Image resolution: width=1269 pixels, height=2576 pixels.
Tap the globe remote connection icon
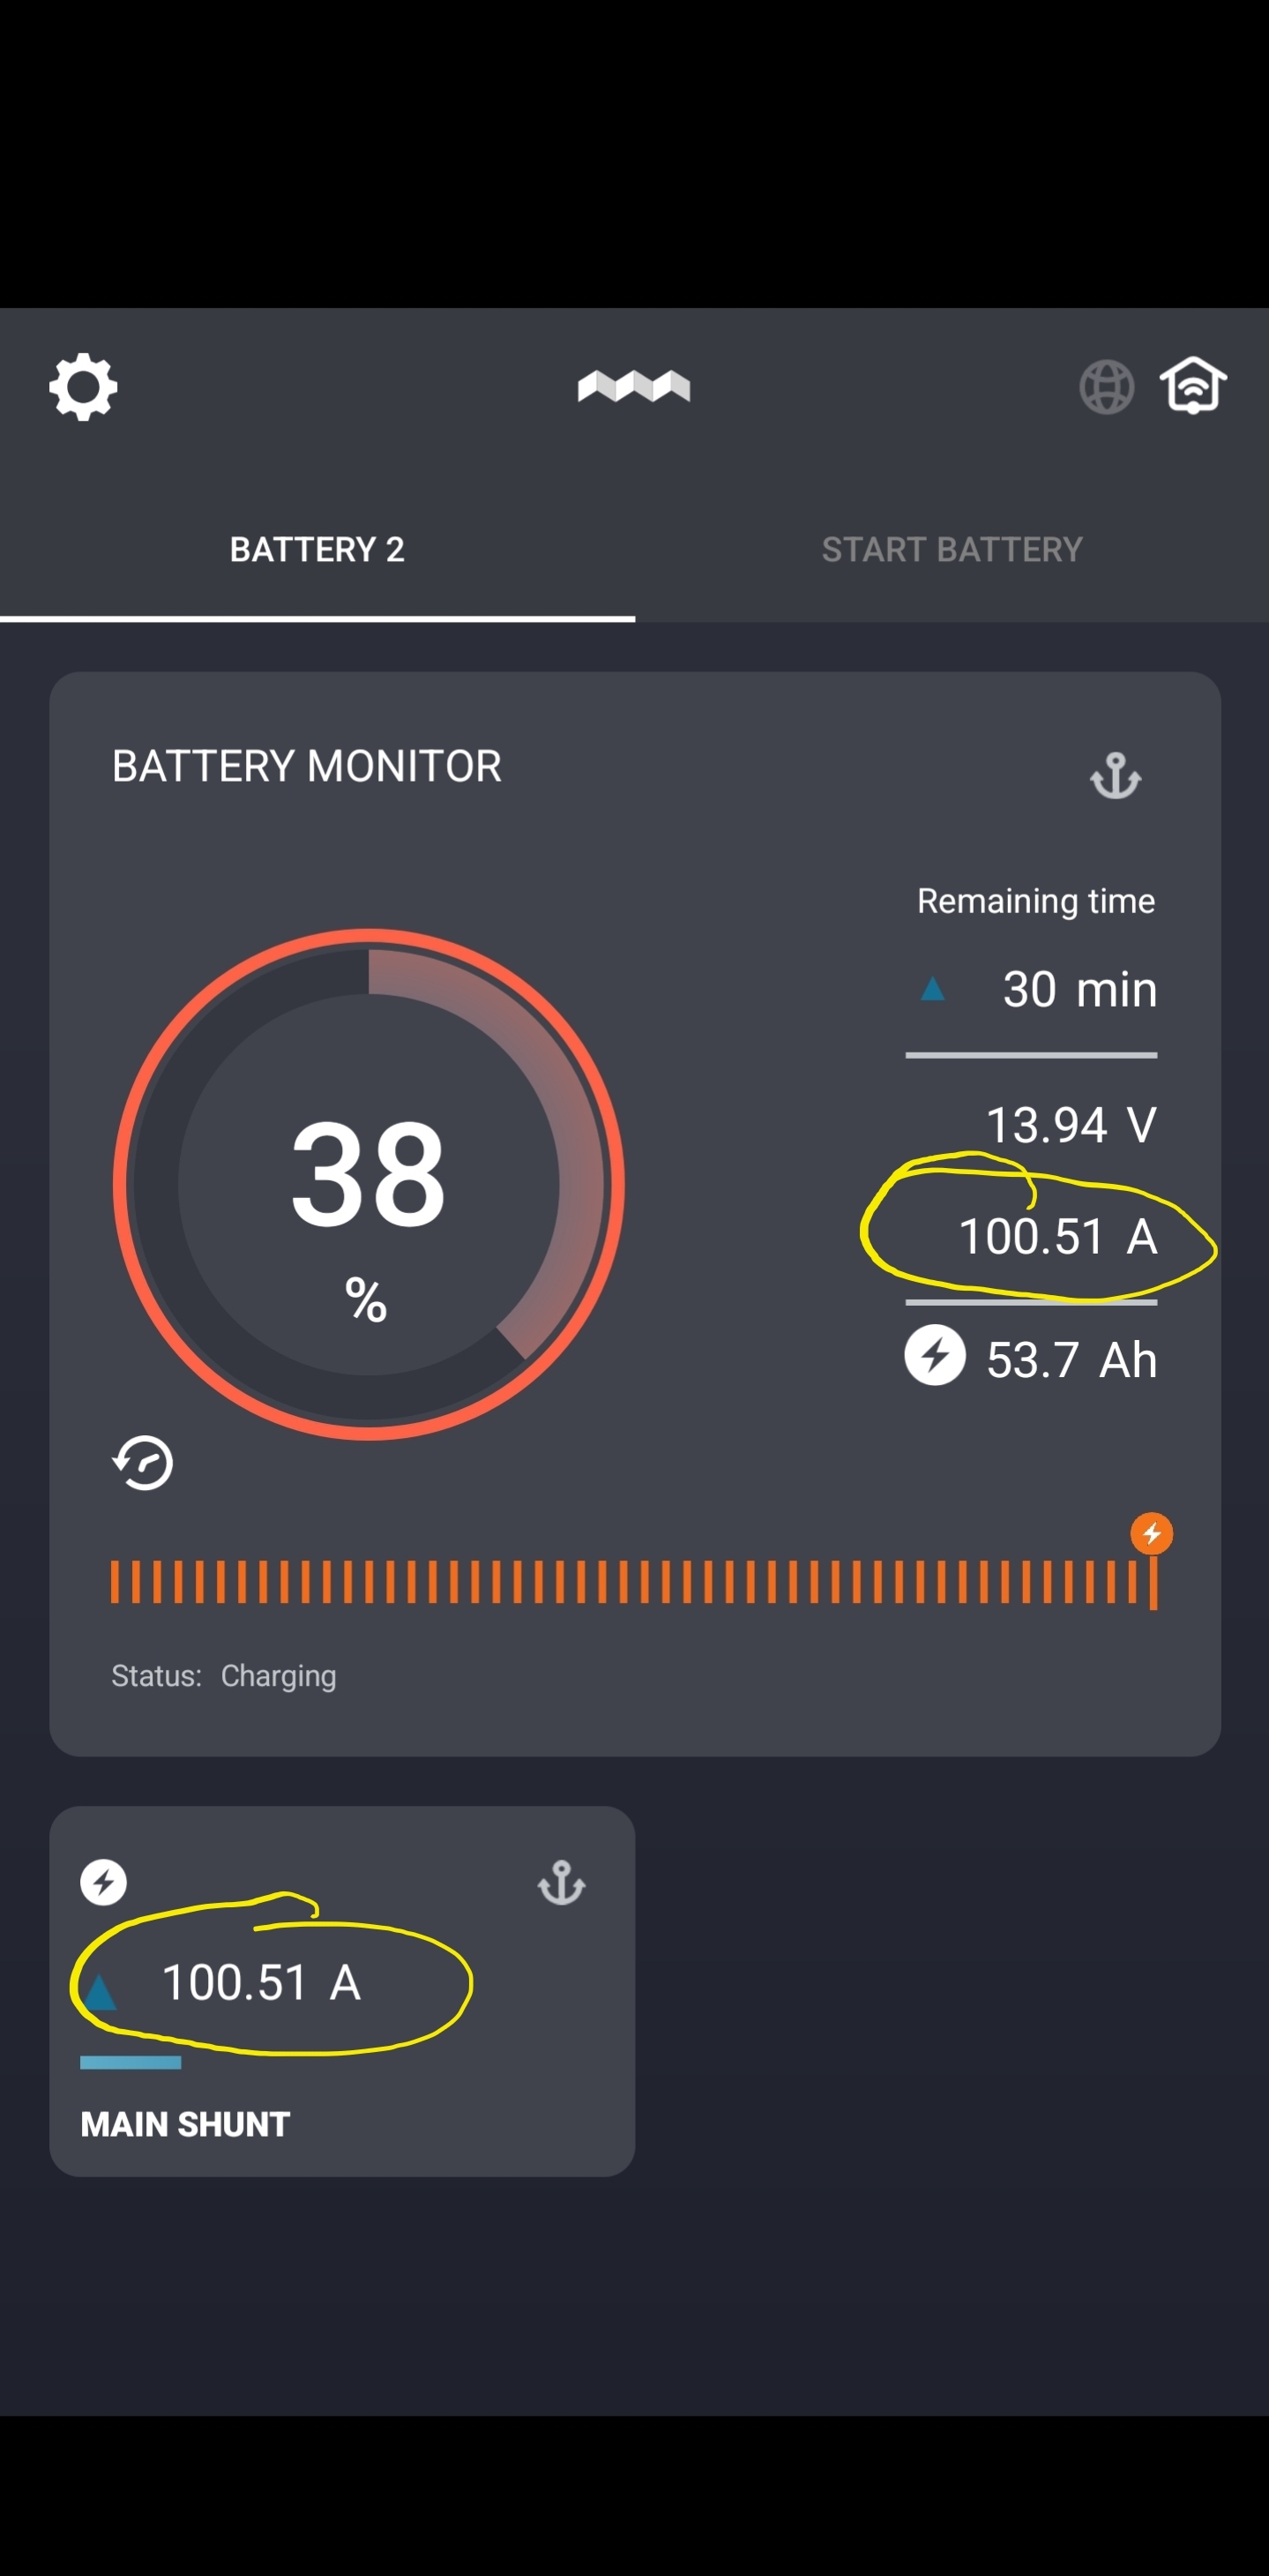[x=1106, y=387]
